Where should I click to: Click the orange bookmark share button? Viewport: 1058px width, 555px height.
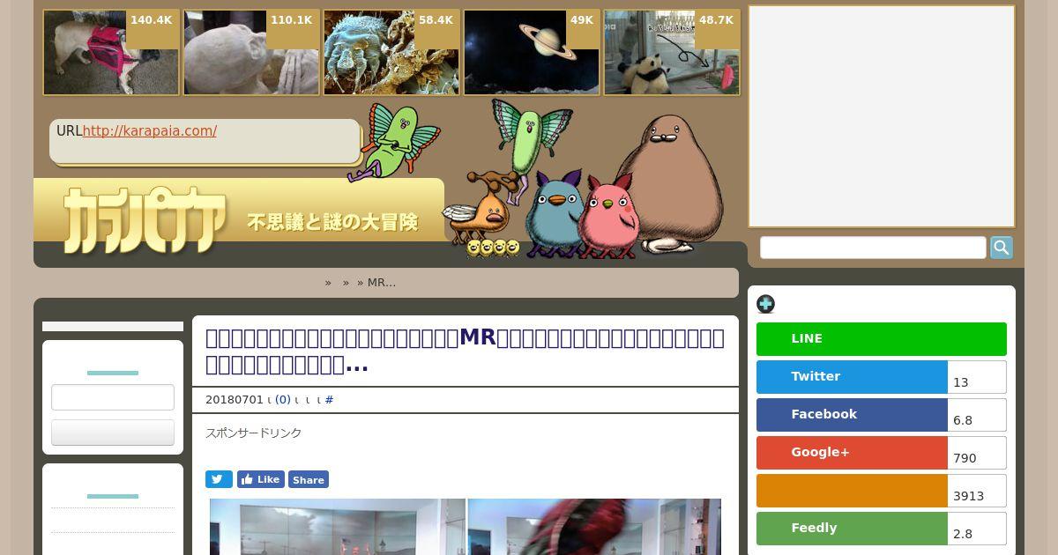click(852, 491)
